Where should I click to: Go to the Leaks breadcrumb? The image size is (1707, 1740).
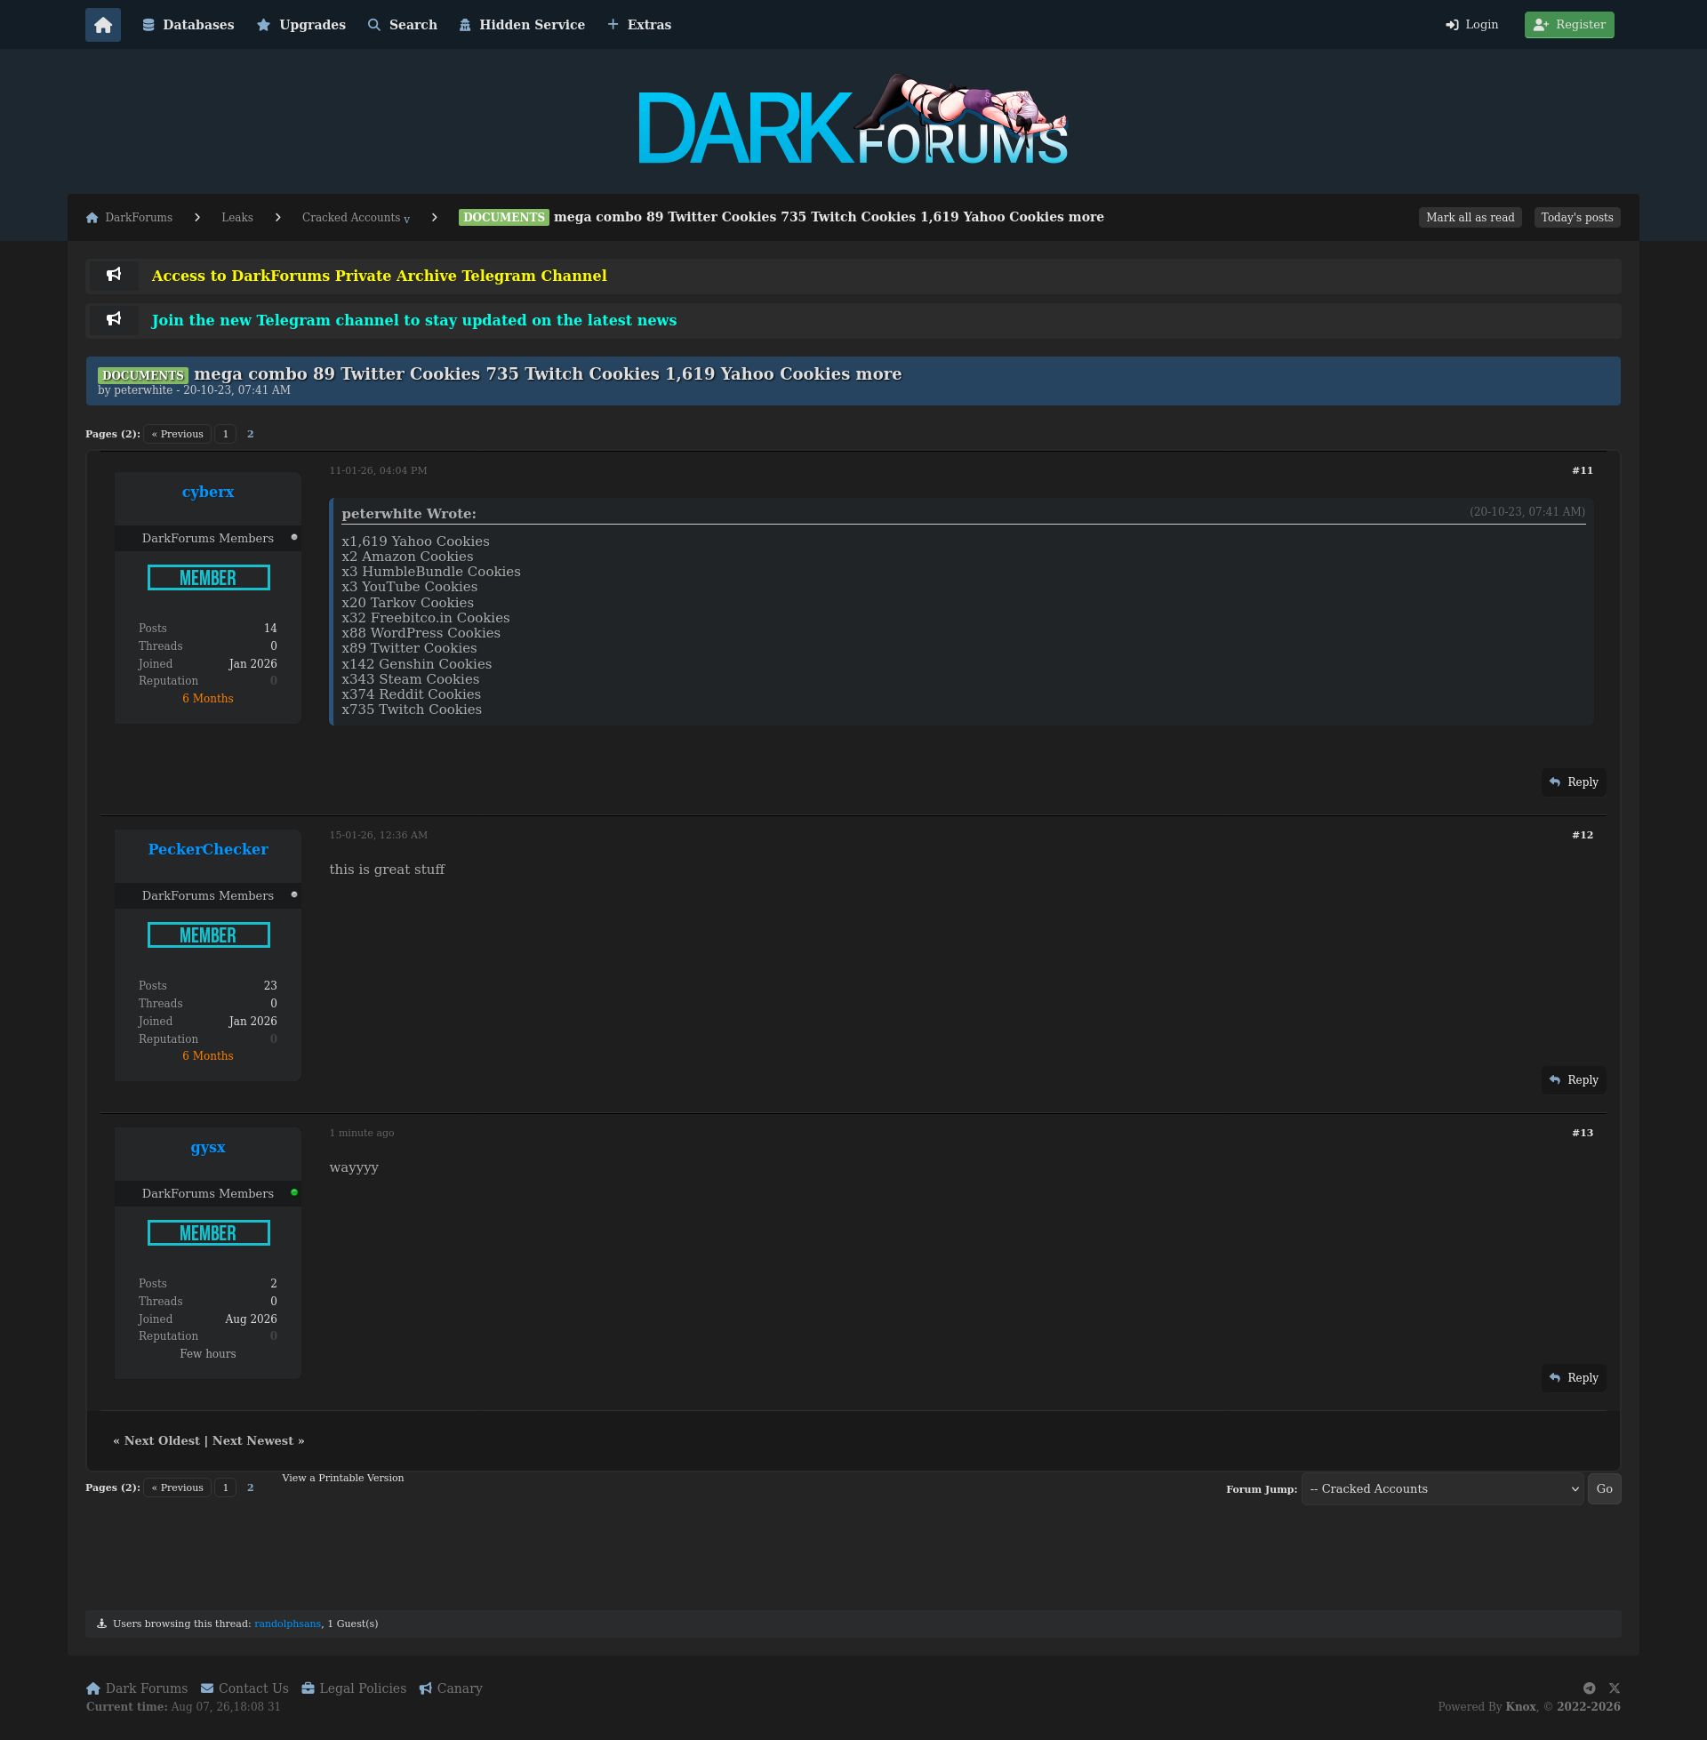click(237, 218)
